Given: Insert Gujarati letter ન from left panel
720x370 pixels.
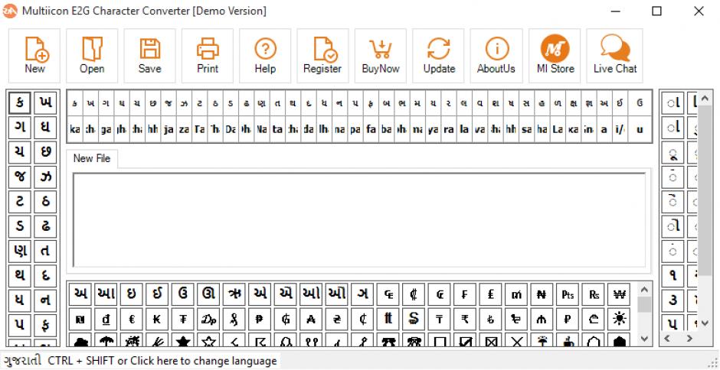Looking at the screenshot, I should (x=45, y=300).
